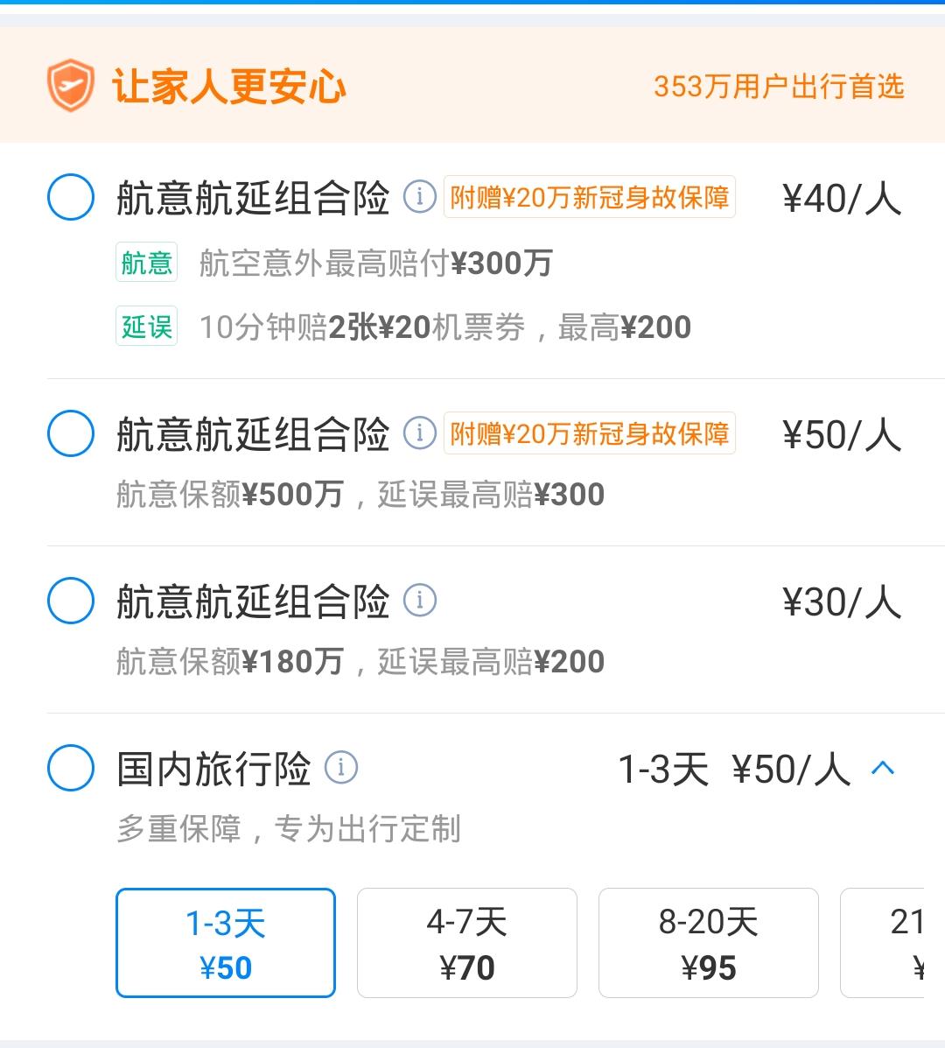Tap the green 航意 tag

point(146,262)
